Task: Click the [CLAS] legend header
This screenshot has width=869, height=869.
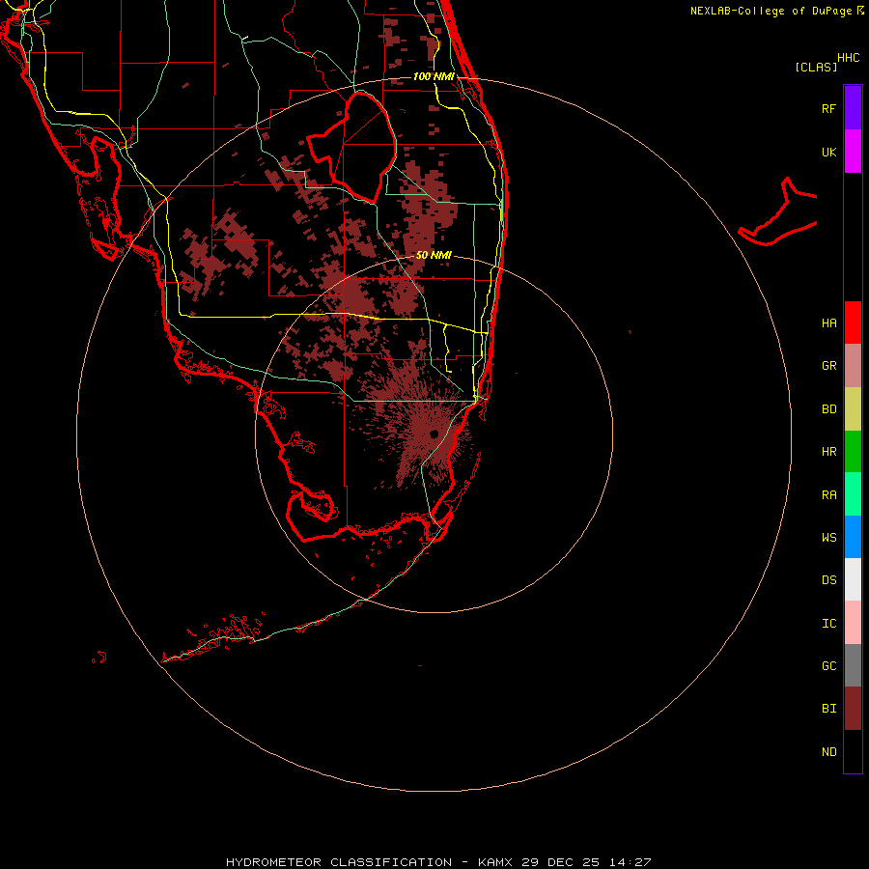Action: point(816,67)
